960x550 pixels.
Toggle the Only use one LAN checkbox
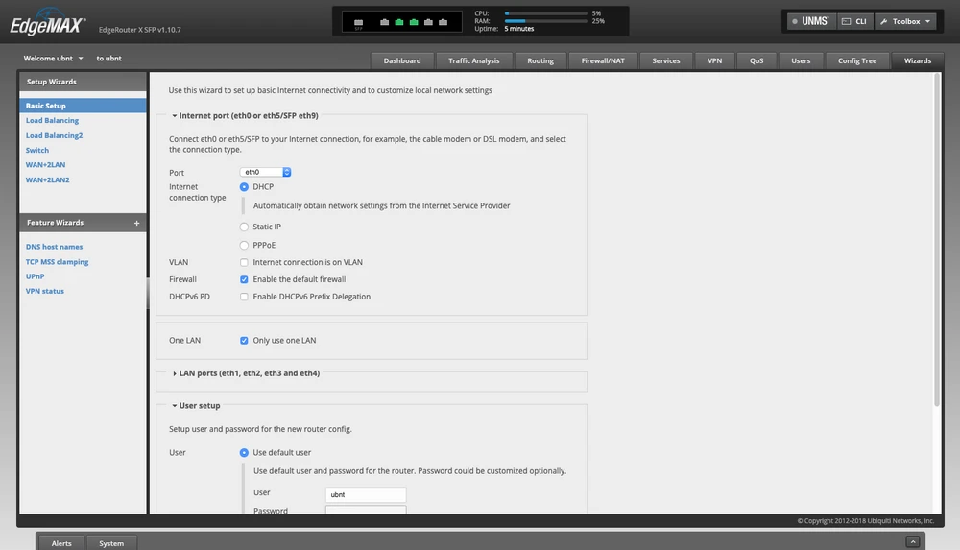pos(244,341)
